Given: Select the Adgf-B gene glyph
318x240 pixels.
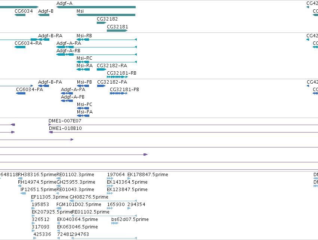Looking at the screenshot, I should tap(44, 15).
